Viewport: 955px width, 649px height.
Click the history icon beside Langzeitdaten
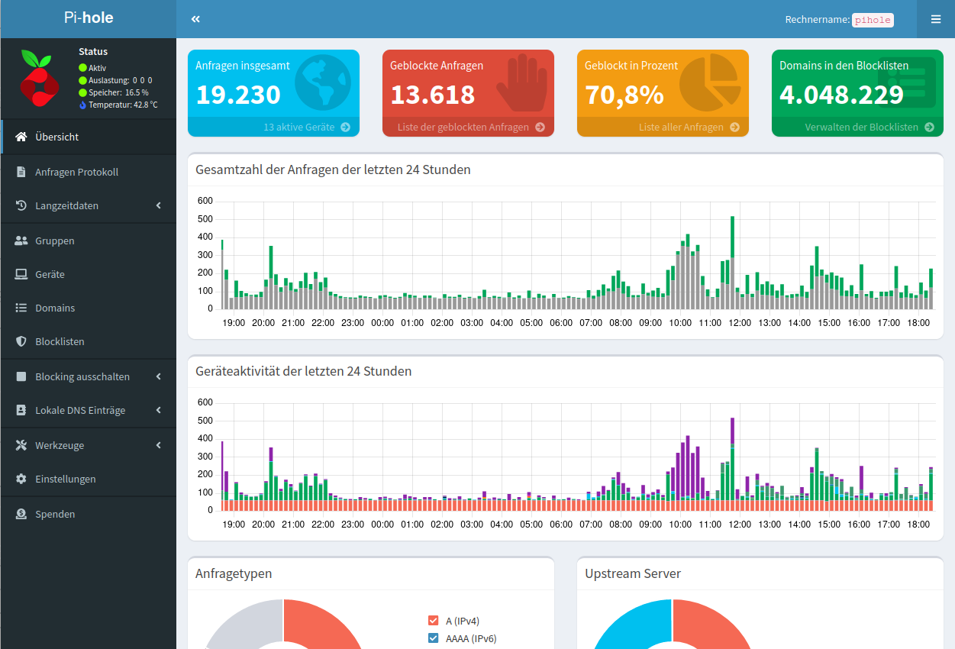click(21, 205)
